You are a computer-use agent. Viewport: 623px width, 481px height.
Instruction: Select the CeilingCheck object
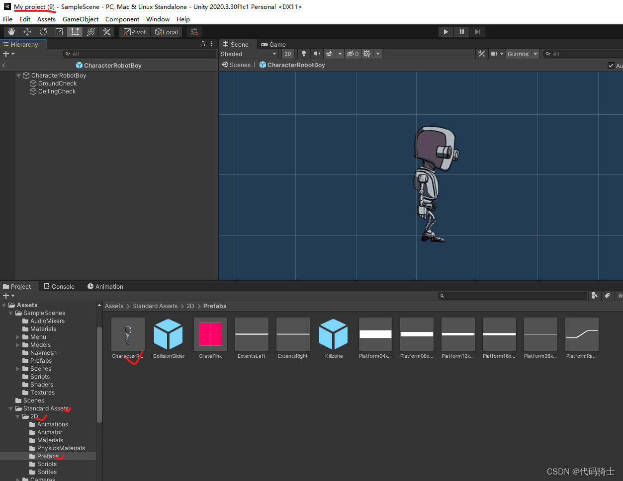[53, 91]
